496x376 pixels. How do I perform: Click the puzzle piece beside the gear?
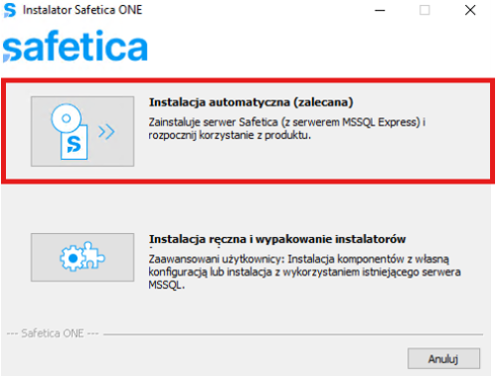pos(92,255)
